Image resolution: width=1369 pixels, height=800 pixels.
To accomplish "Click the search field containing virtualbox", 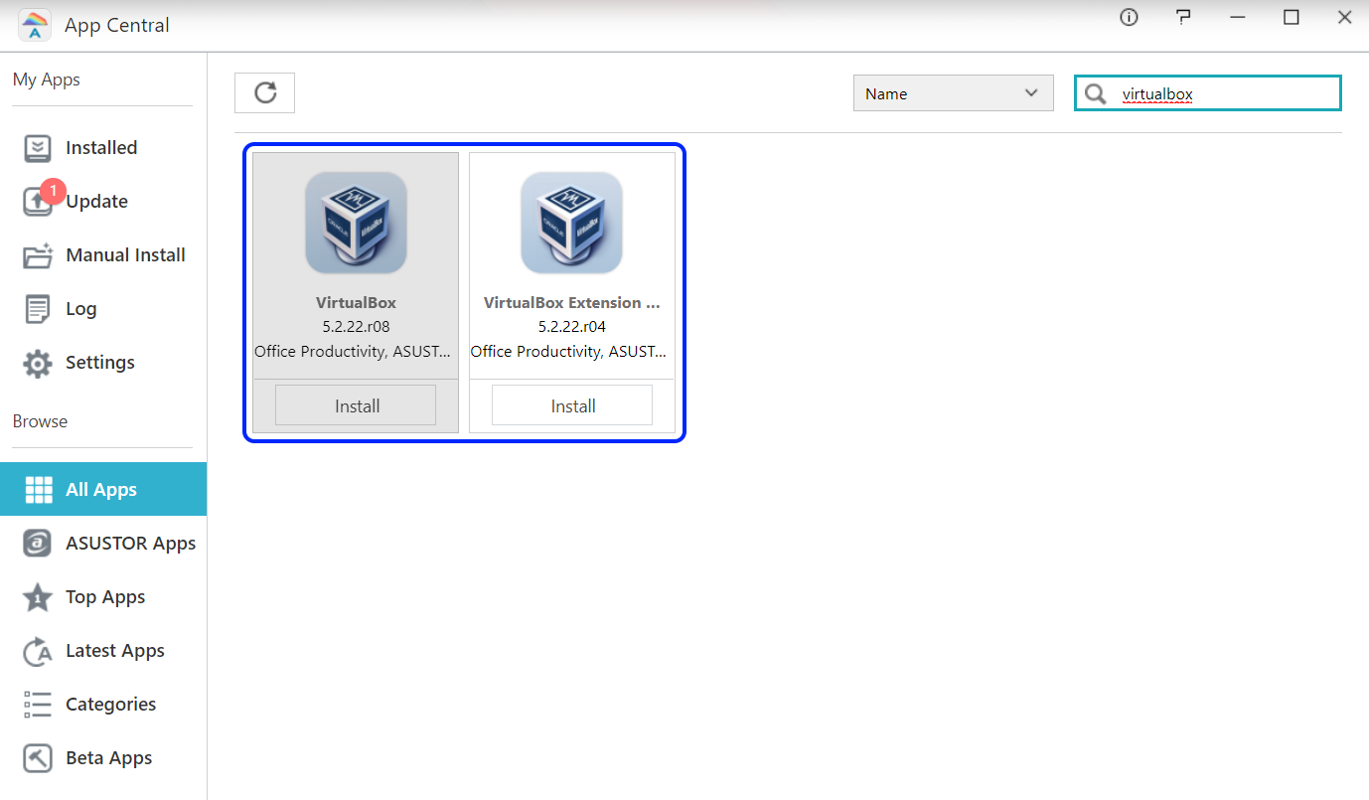I will click(x=1208, y=93).
